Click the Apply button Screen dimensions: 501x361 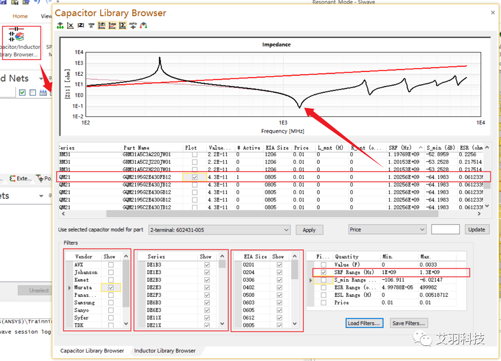click(x=309, y=230)
